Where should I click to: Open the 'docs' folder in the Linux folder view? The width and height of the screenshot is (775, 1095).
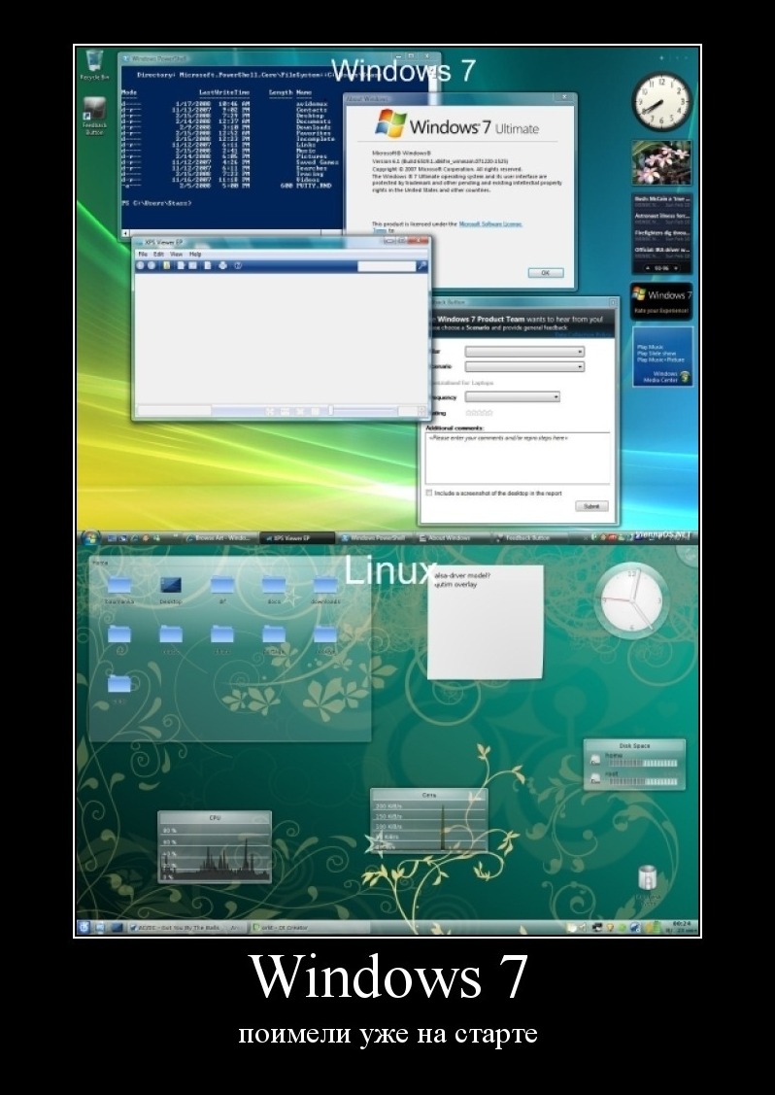274,590
